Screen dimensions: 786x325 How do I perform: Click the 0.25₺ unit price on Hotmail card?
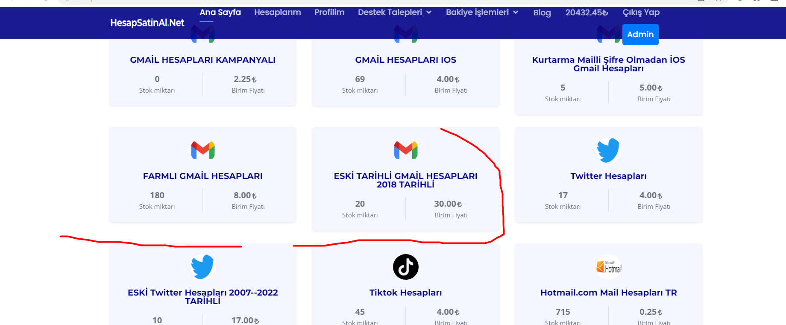point(651,312)
